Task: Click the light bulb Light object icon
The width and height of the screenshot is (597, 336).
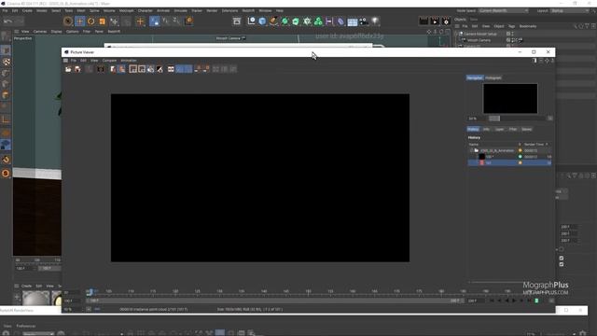Action: pyautogui.click(x=375, y=21)
